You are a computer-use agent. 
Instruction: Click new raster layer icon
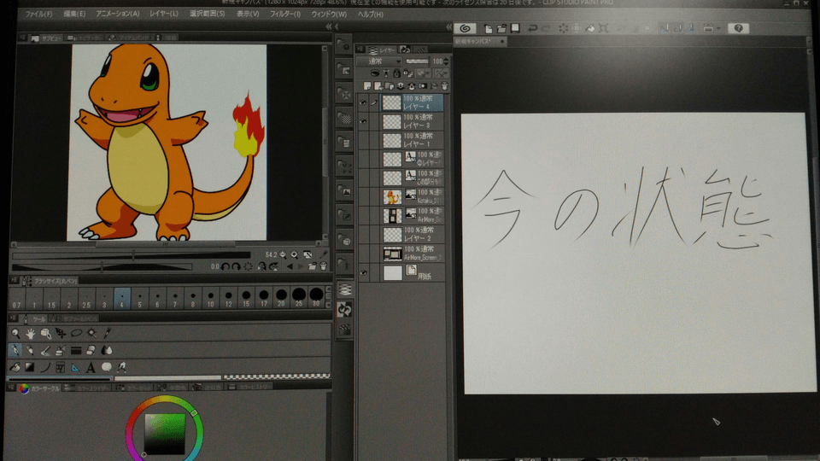pyautogui.click(x=367, y=85)
